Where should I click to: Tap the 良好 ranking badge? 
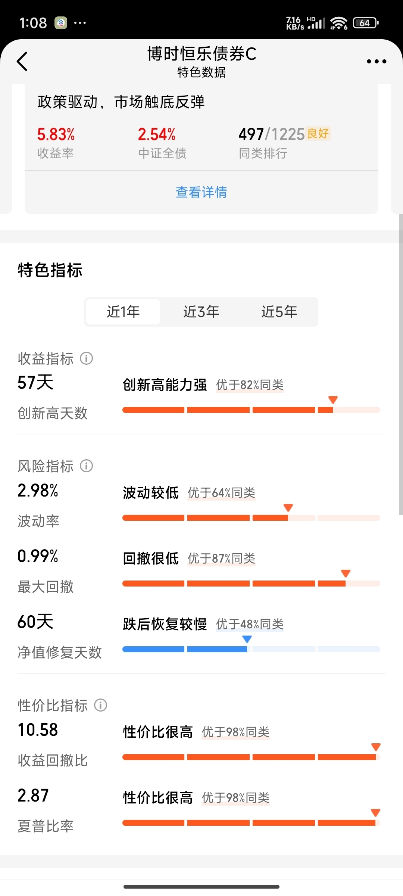click(318, 133)
